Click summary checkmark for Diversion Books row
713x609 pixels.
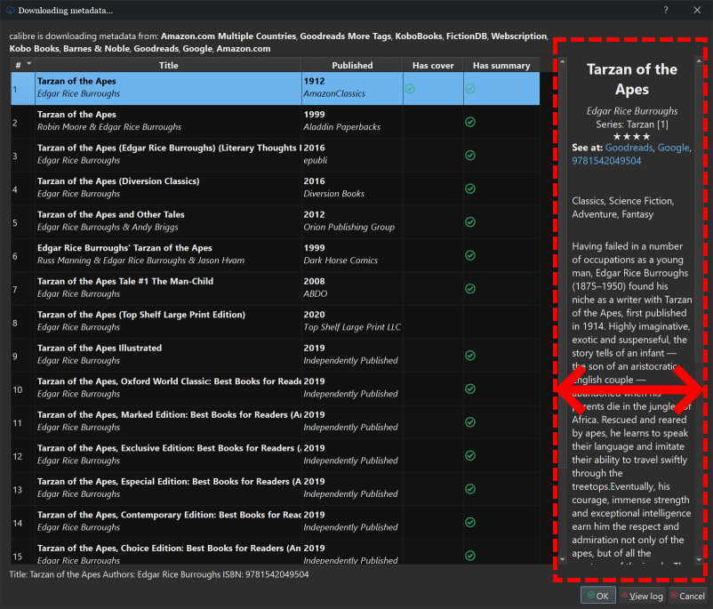(x=470, y=188)
